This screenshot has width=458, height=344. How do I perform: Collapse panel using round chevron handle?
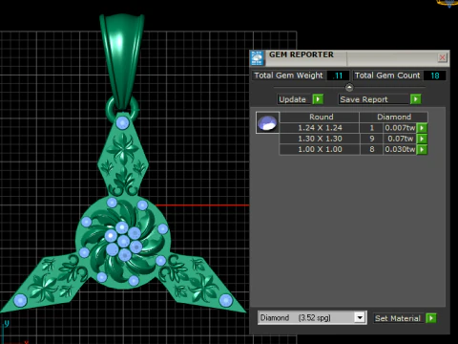click(349, 87)
